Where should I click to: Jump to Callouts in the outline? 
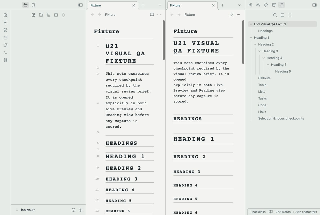264,78
